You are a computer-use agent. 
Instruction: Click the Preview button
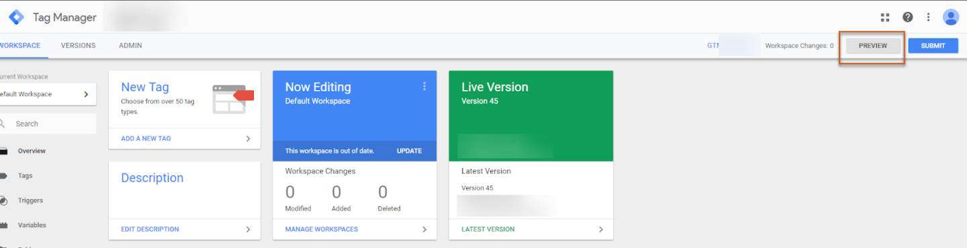coord(873,46)
